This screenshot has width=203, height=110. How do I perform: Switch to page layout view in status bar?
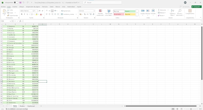click(177, 109)
